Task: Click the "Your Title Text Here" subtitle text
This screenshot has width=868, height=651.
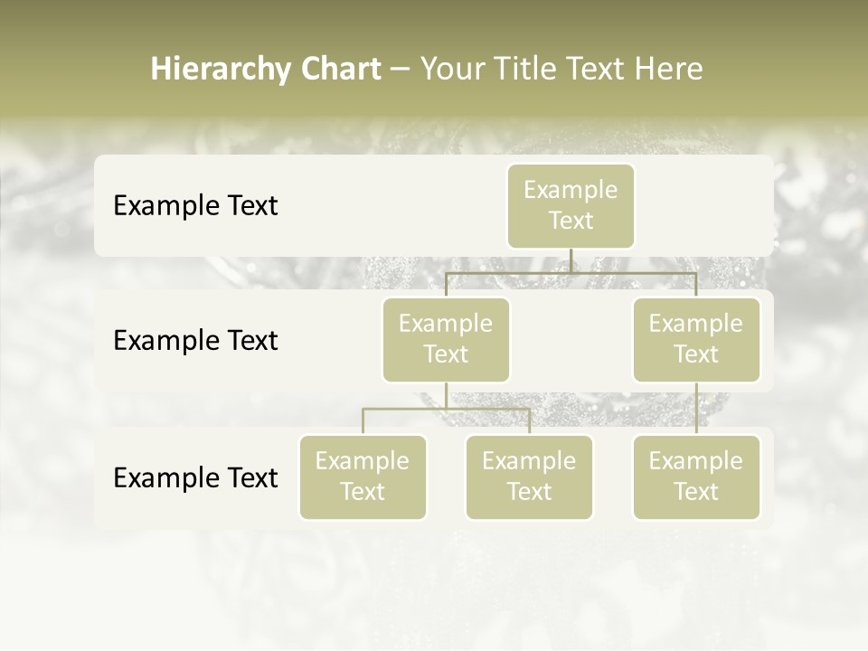Action: pos(561,69)
